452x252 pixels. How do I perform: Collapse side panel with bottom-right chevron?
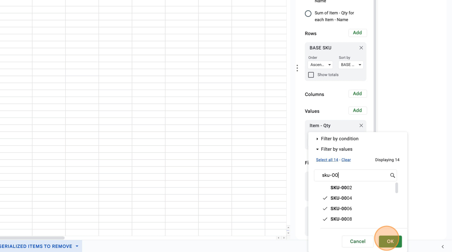click(x=442, y=247)
